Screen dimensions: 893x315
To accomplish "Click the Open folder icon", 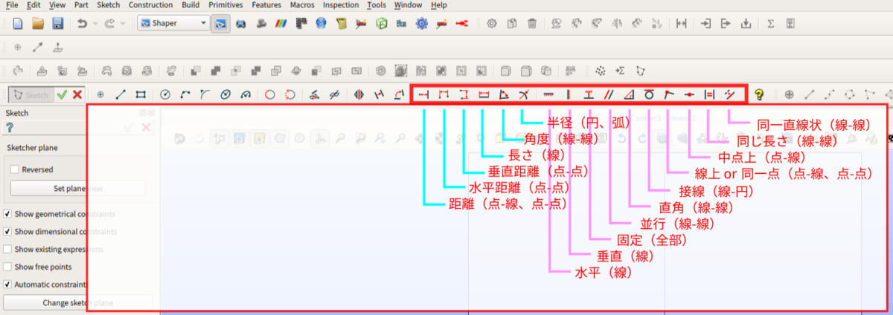I will click(x=38, y=23).
